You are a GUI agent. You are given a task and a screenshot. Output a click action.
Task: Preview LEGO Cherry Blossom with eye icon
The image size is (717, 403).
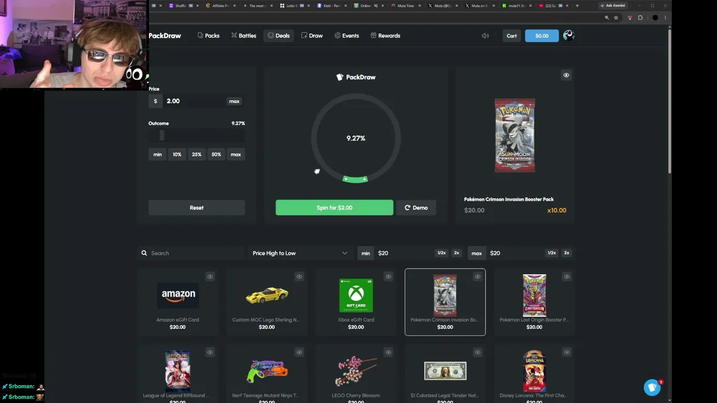388,352
